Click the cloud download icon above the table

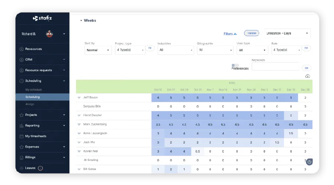point(307,76)
